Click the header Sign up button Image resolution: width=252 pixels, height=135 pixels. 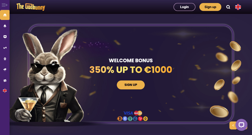pos(210,7)
